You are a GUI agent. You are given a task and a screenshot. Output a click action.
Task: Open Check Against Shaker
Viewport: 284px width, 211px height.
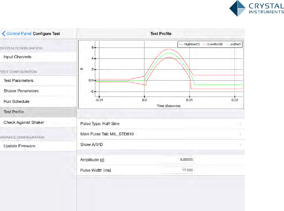click(x=38, y=122)
